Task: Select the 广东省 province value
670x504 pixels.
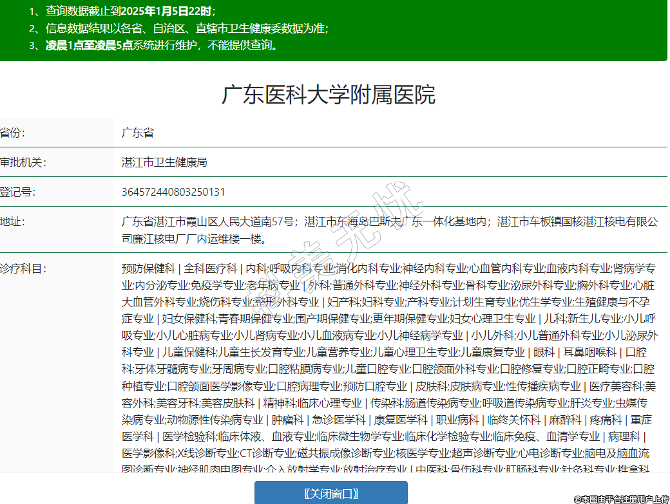Action: (x=138, y=133)
